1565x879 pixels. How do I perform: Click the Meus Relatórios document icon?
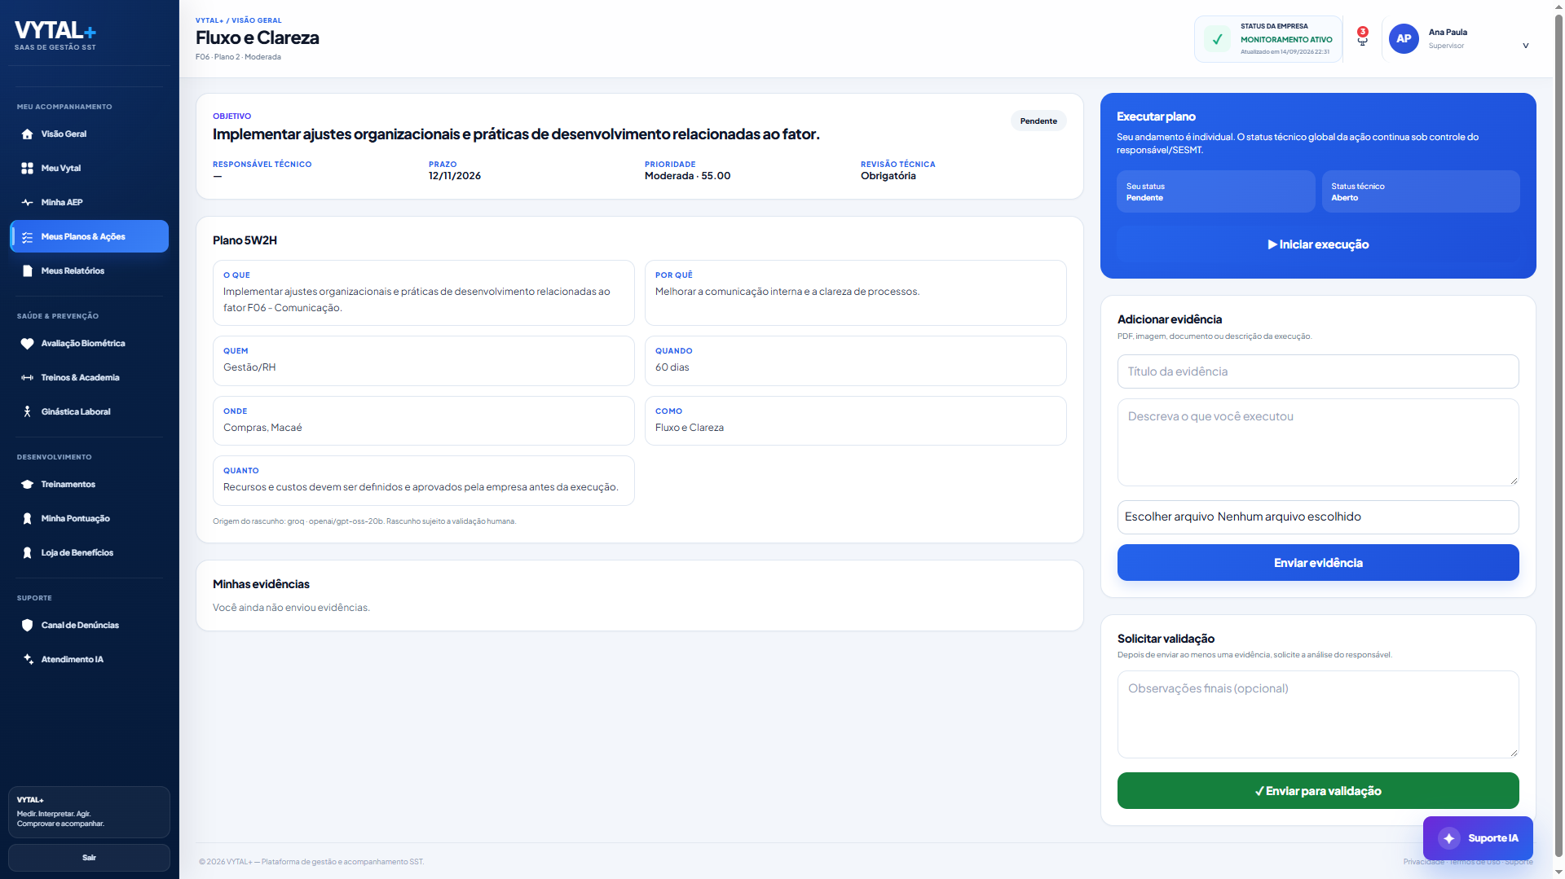click(27, 271)
